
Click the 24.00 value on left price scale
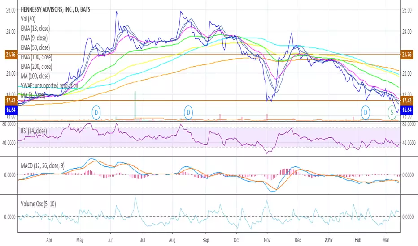pyautogui.click(x=11, y=31)
